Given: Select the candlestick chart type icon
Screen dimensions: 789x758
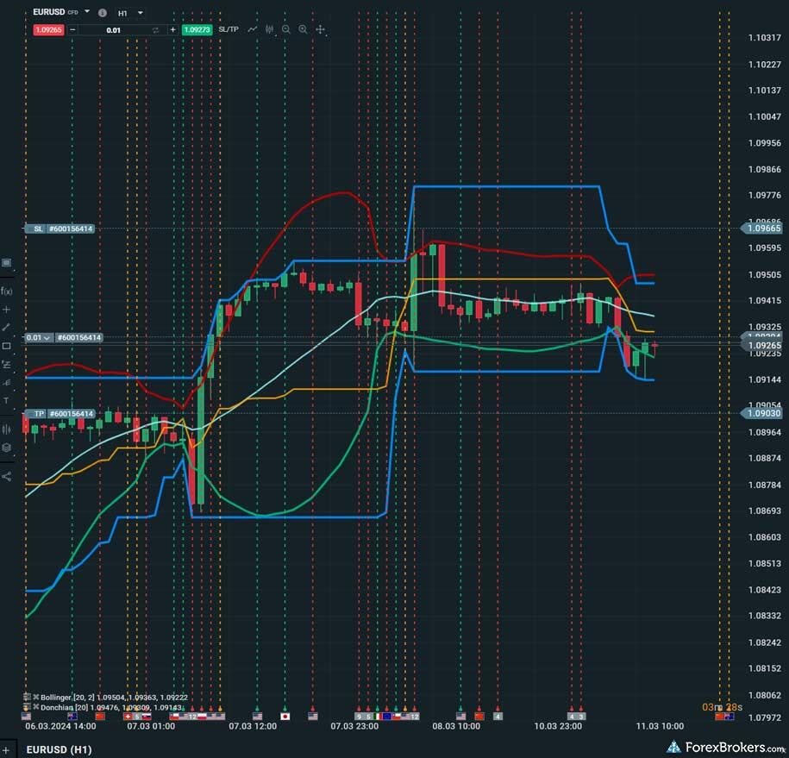Looking at the screenshot, I should tap(269, 29).
